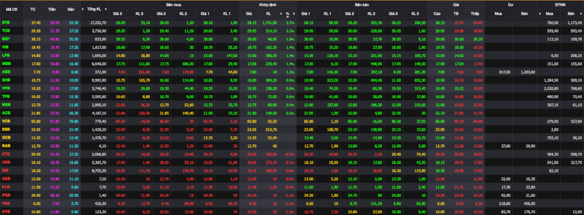
Task: Open the CTG stock symbol
Action: coord(6,154)
